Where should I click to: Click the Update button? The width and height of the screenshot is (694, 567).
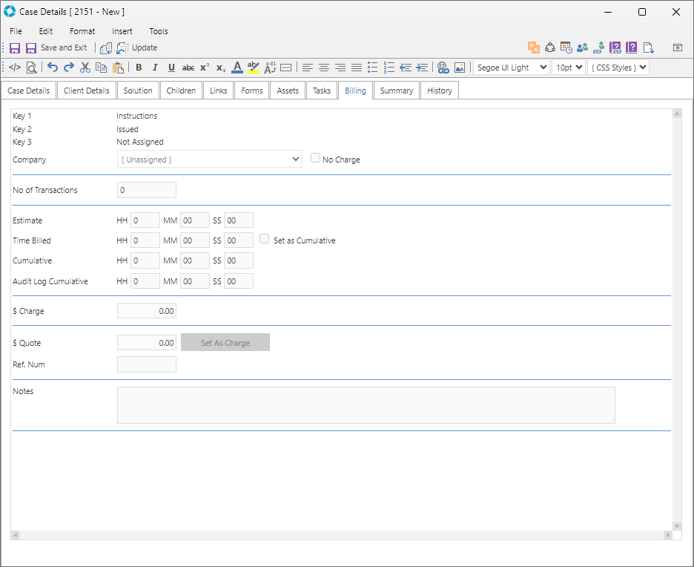pyautogui.click(x=138, y=47)
